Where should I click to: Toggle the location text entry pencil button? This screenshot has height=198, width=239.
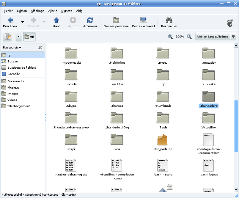7,36
